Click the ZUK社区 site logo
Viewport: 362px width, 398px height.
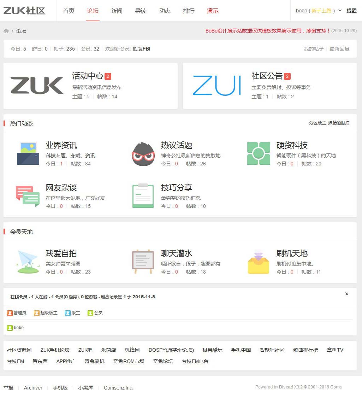click(24, 10)
